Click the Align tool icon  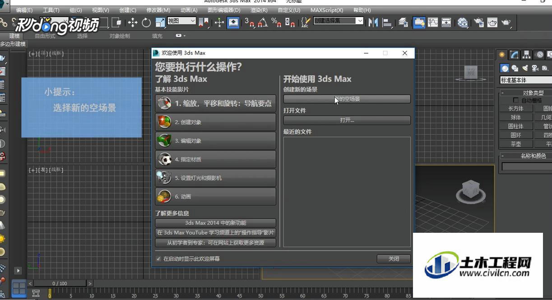(387, 22)
